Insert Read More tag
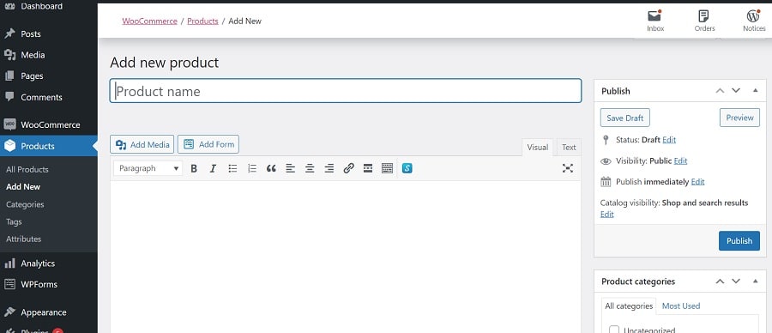The height and width of the screenshot is (333, 772). [368, 168]
